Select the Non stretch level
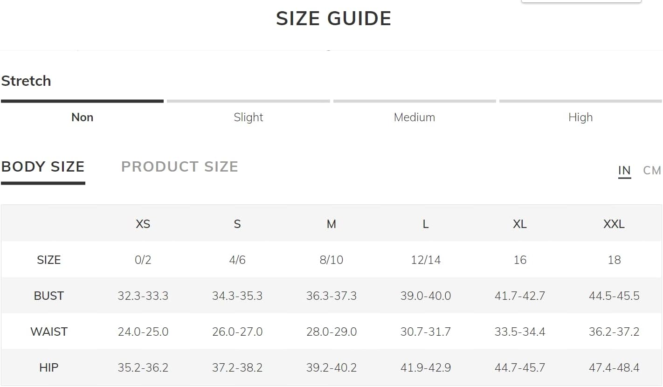This screenshot has height=387, width=663. tap(82, 117)
